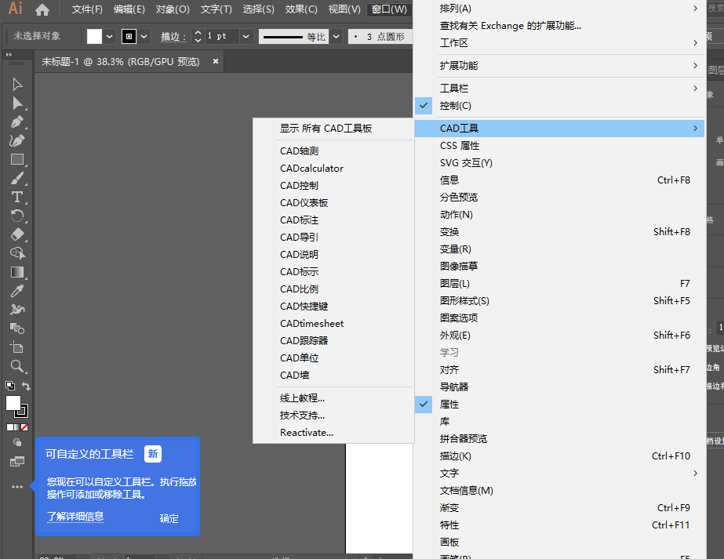Open the fill color dropdown arrow
Screen dimensions: 724x559
110,37
